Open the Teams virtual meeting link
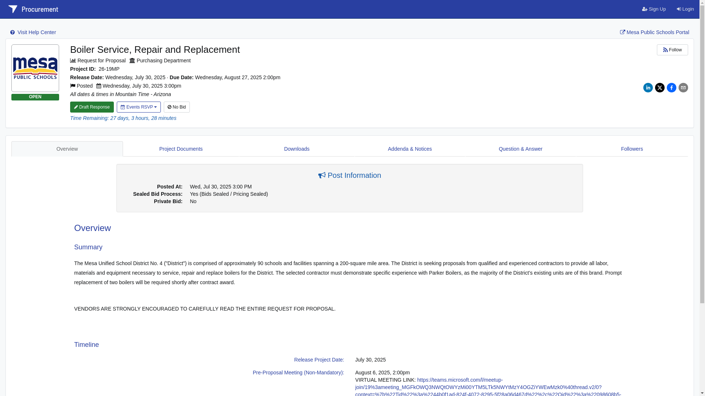 [x=488, y=387]
